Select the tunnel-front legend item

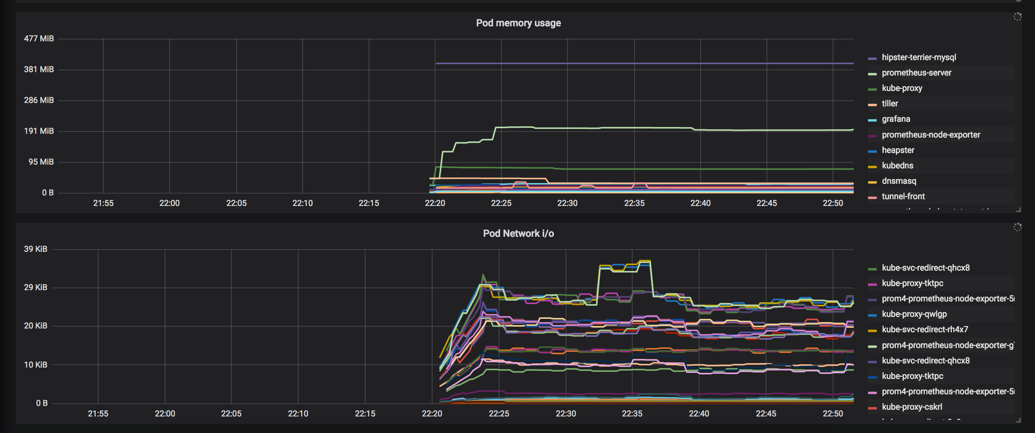903,197
